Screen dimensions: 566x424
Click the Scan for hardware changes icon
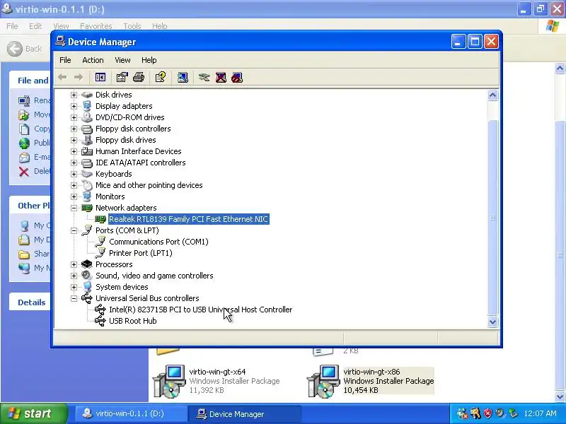[183, 77]
